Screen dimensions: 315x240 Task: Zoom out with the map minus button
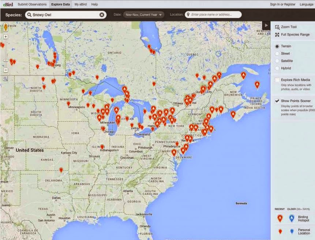[x=5, y=70]
